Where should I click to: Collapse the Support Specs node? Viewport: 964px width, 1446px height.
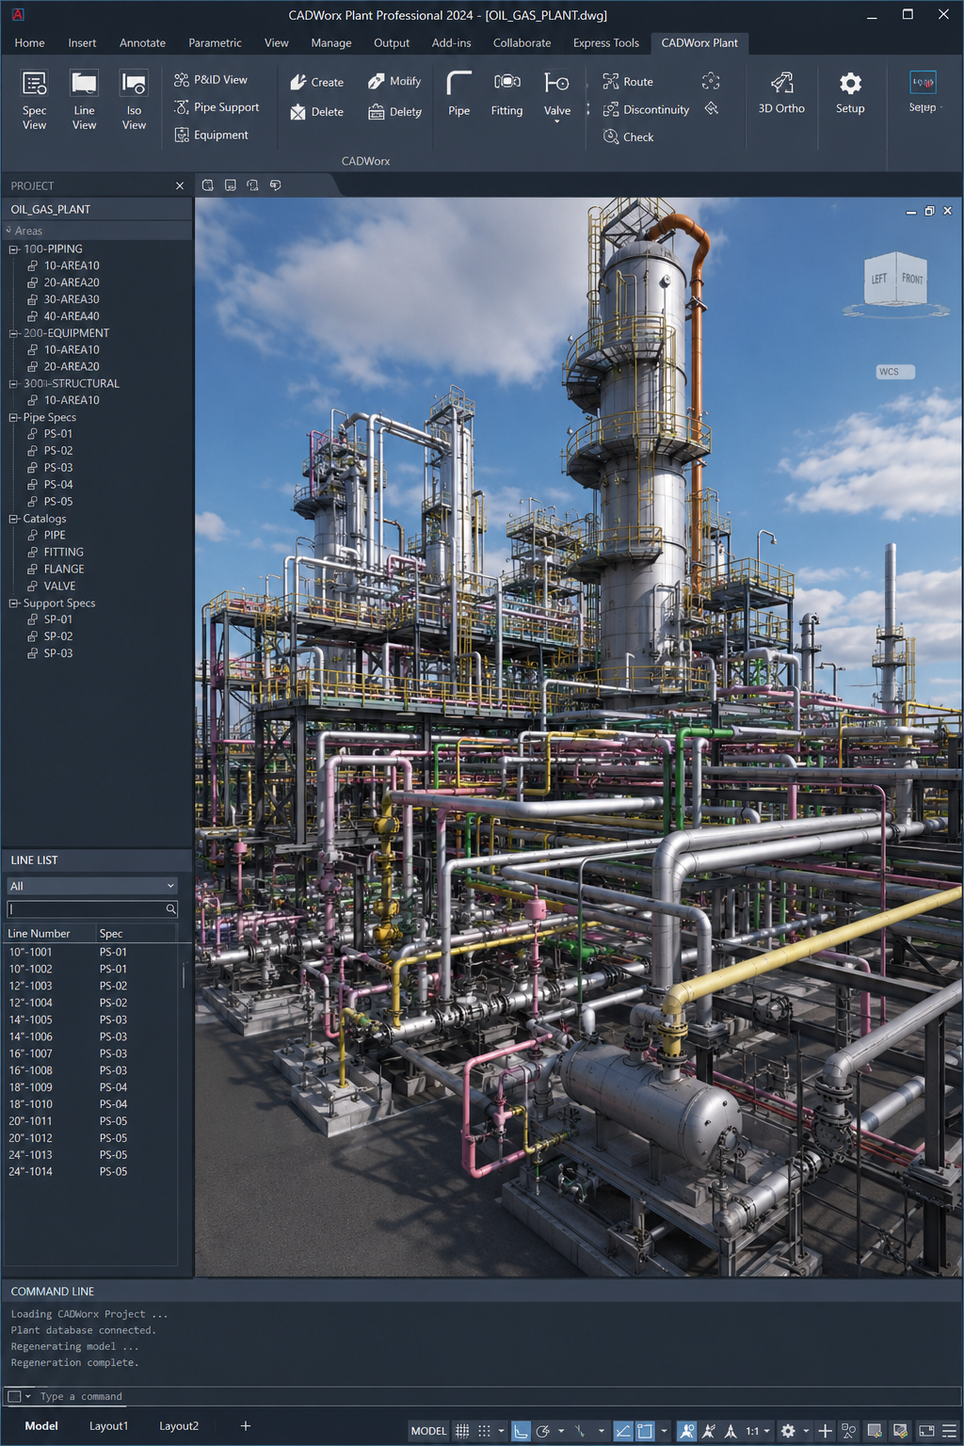(x=13, y=603)
